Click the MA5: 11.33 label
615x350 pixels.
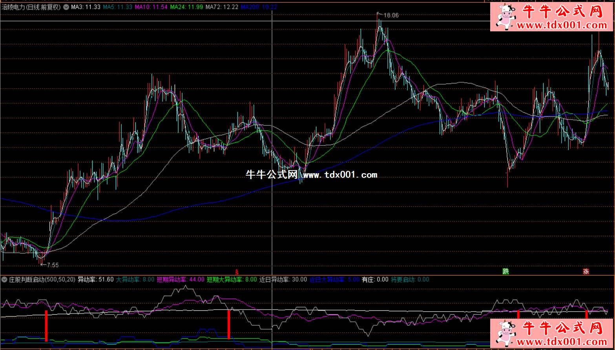tap(117, 7)
